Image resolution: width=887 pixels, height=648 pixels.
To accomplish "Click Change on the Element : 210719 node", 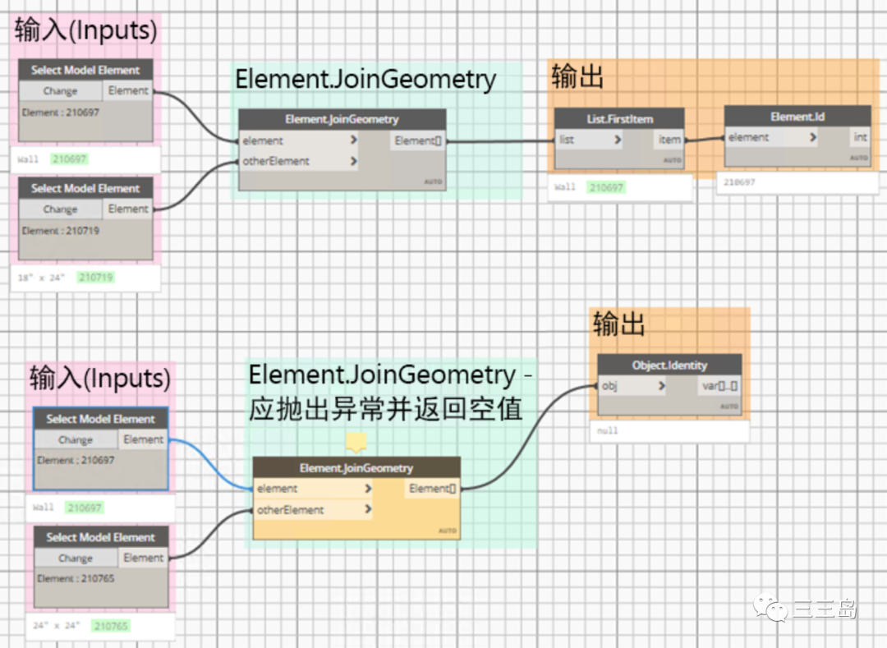I will tap(61, 209).
